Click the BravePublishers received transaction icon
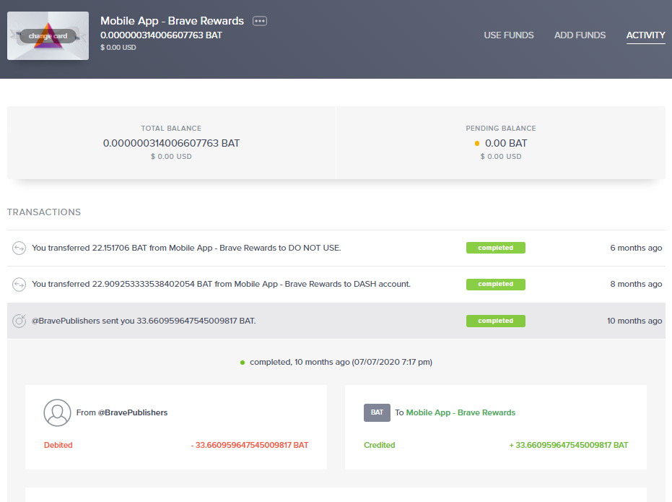Viewport: 672px width, 502px height. click(x=19, y=321)
